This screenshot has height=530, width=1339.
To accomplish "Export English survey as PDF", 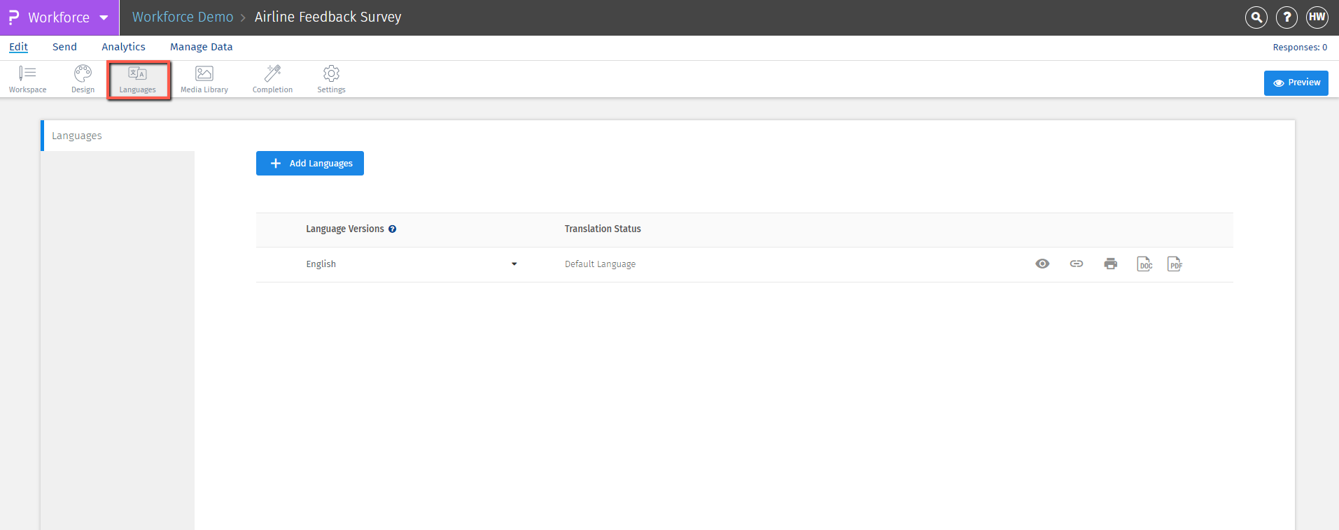I will [x=1175, y=264].
